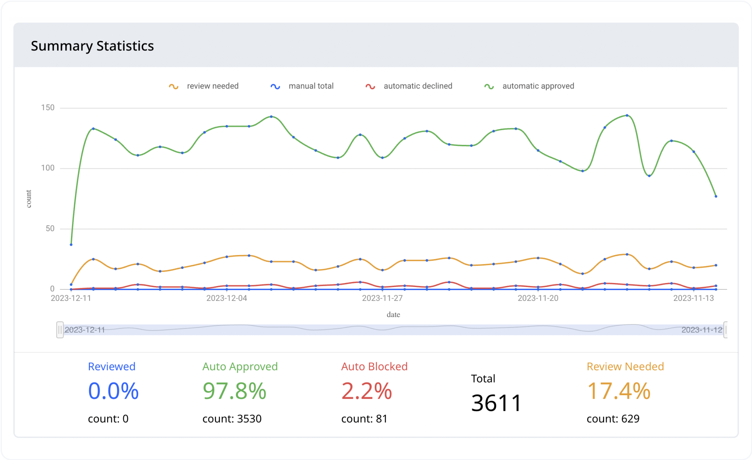Click the y-axis 50 tick label
This screenshot has height=460, width=752.
click(x=50, y=229)
